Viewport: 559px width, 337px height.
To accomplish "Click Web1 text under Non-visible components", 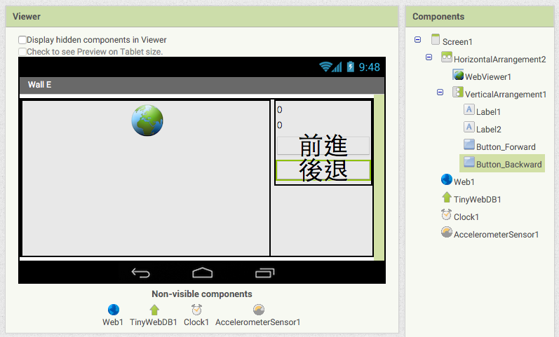I will [x=113, y=322].
